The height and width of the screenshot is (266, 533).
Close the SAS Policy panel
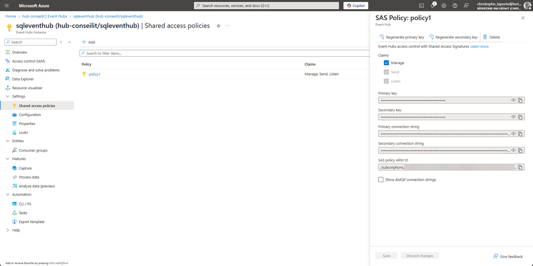click(x=523, y=18)
